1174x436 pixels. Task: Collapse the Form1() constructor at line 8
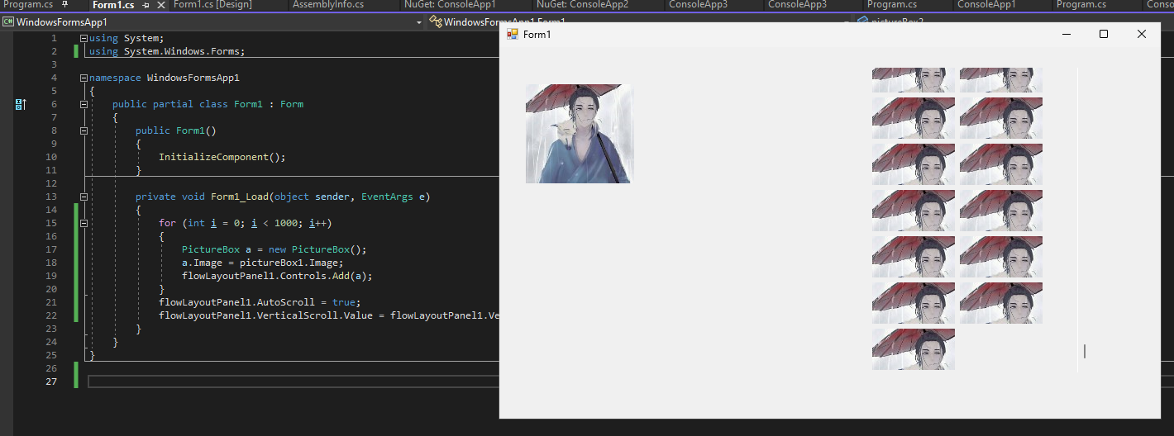84,130
